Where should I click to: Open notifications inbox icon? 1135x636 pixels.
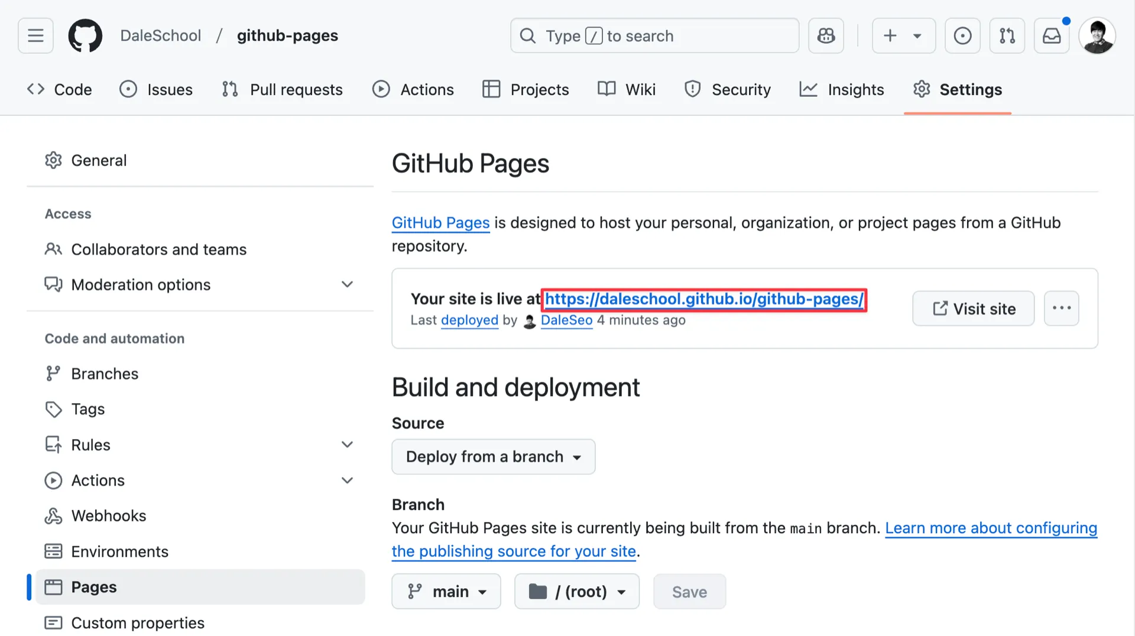(1052, 35)
